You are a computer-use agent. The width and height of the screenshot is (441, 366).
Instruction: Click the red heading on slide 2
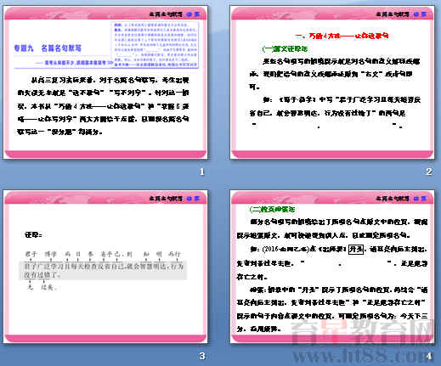(342, 36)
